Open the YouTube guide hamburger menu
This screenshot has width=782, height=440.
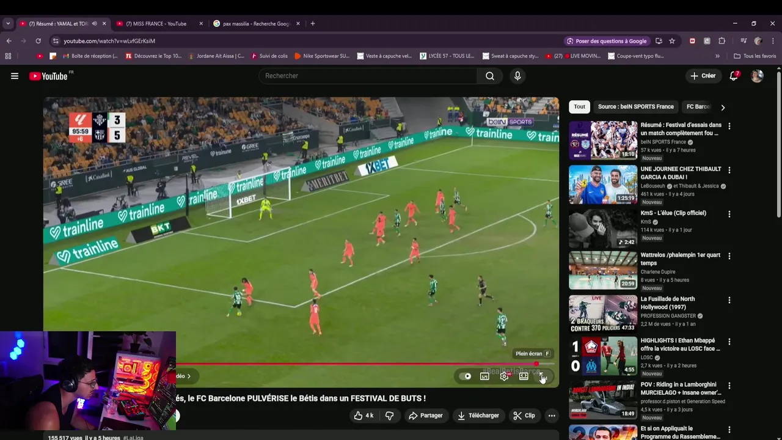coord(15,76)
